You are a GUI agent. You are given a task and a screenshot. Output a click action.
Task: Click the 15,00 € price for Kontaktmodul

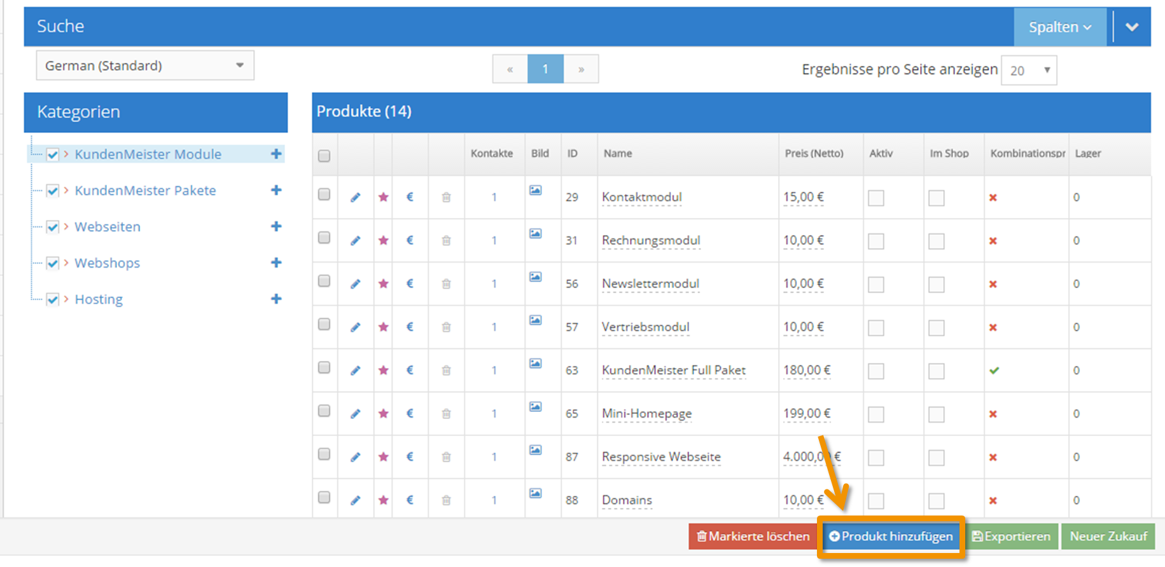(804, 197)
